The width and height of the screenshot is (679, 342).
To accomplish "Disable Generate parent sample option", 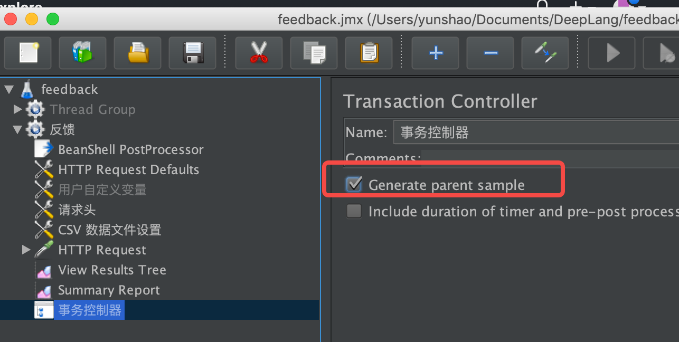I will point(354,185).
